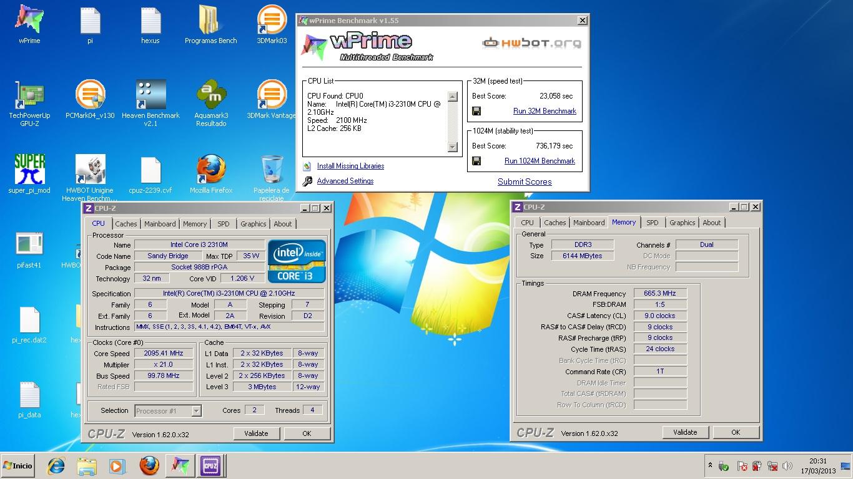
Task: Switch to Firefox in the taskbar
Action: tap(149, 466)
